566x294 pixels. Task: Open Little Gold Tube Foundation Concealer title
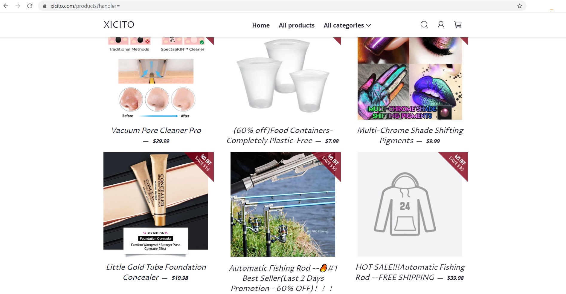tap(156, 272)
